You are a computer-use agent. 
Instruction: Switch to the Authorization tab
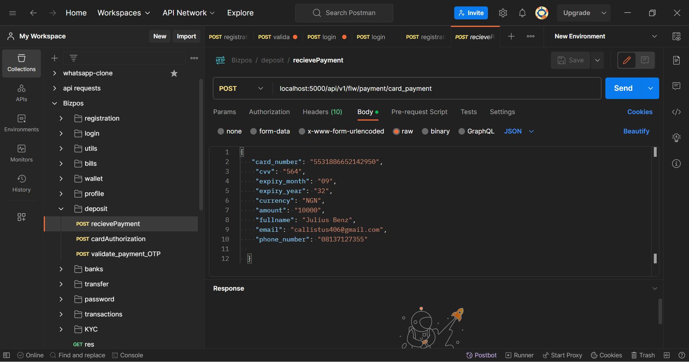point(269,112)
